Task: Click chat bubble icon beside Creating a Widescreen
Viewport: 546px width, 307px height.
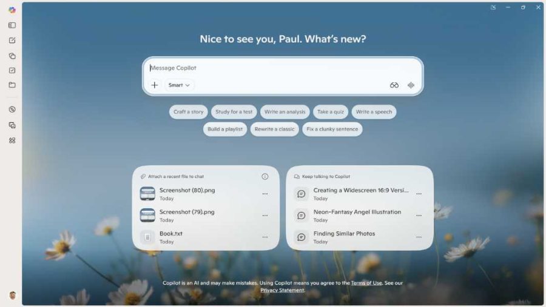Action: (x=301, y=194)
